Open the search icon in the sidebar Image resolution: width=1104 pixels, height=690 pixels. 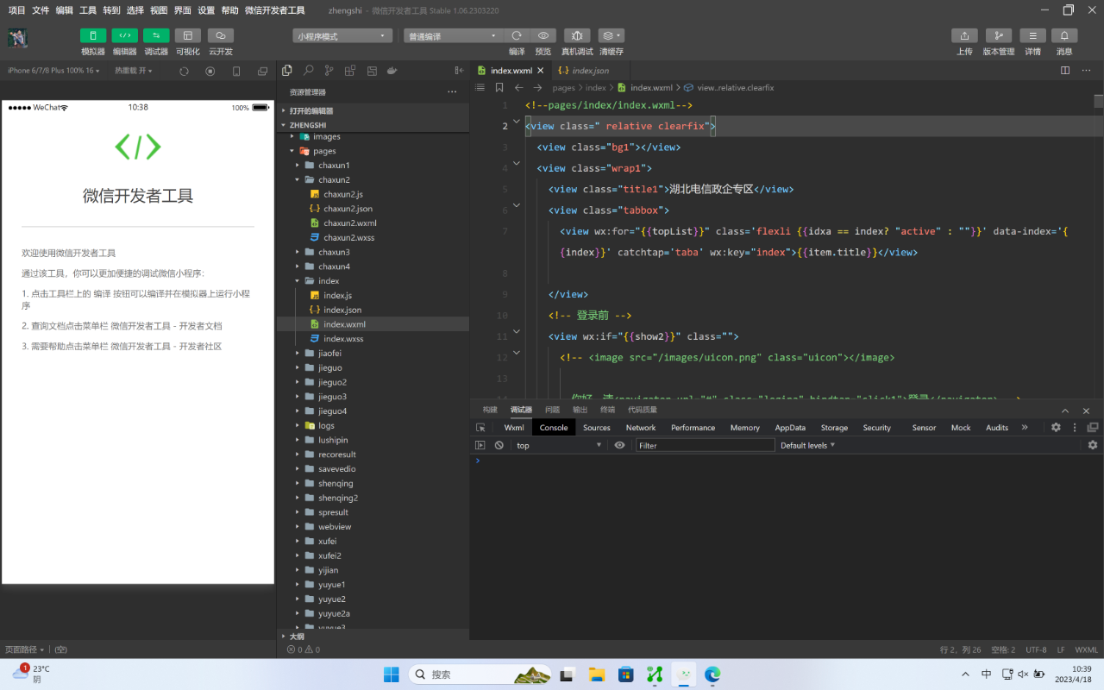coord(308,71)
